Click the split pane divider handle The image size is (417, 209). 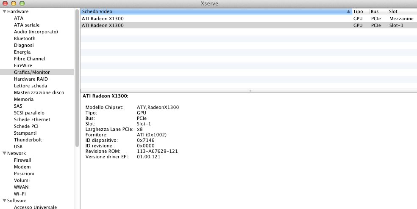[250, 91]
